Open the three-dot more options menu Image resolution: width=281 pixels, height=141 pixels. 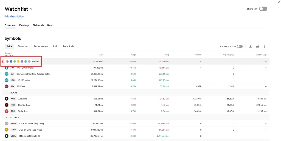(x=264, y=46)
